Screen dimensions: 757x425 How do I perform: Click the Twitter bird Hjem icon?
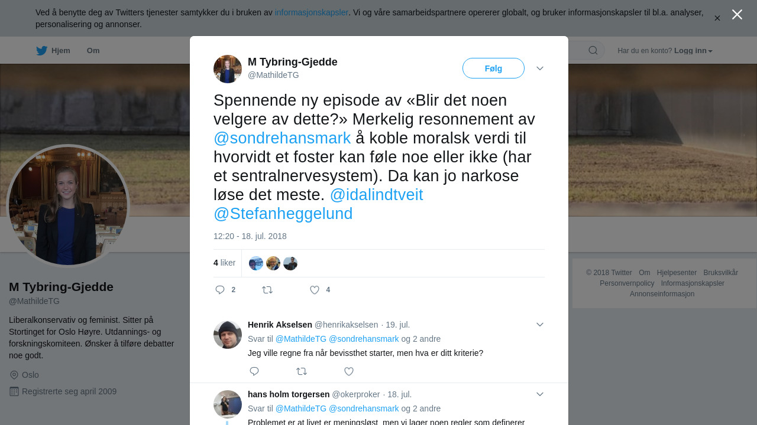point(41,51)
